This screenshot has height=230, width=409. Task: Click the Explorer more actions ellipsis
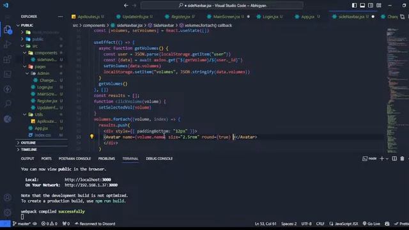click(x=61, y=17)
